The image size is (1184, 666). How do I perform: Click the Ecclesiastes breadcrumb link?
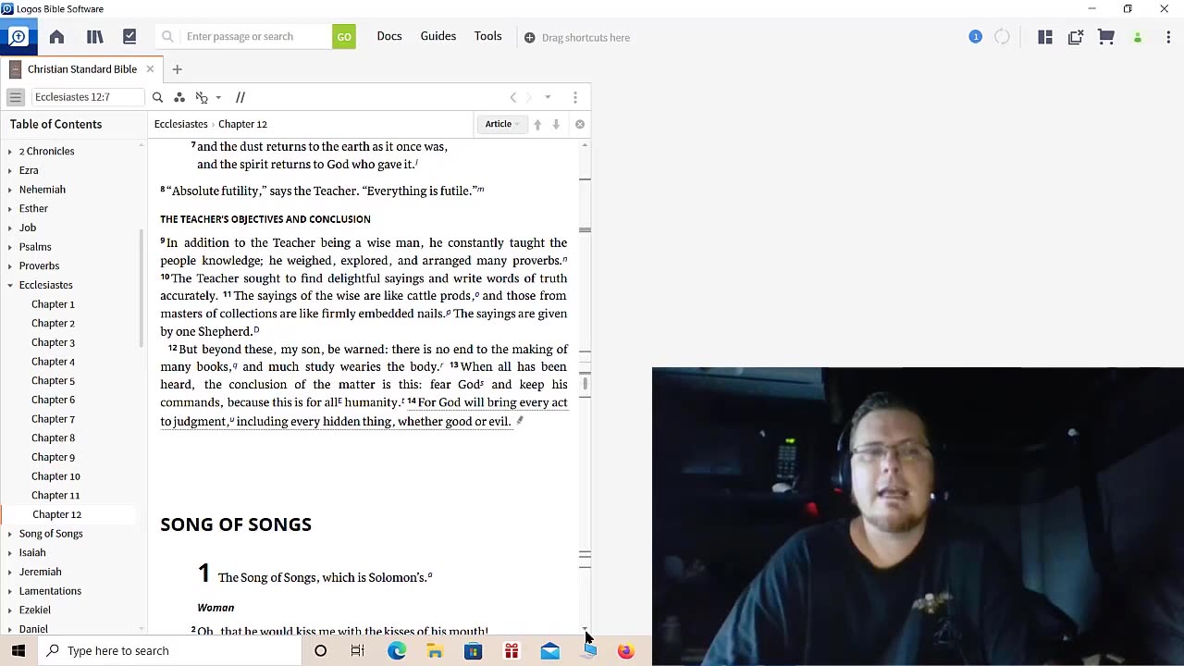click(180, 124)
